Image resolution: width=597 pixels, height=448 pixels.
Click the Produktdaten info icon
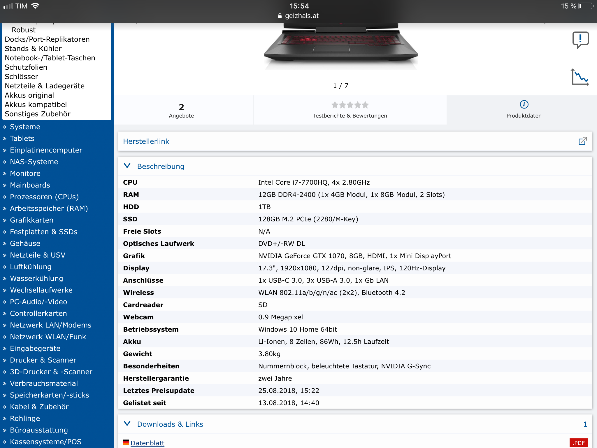point(524,104)
